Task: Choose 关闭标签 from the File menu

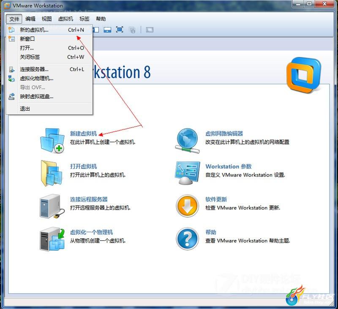Action: pos(49,57)
